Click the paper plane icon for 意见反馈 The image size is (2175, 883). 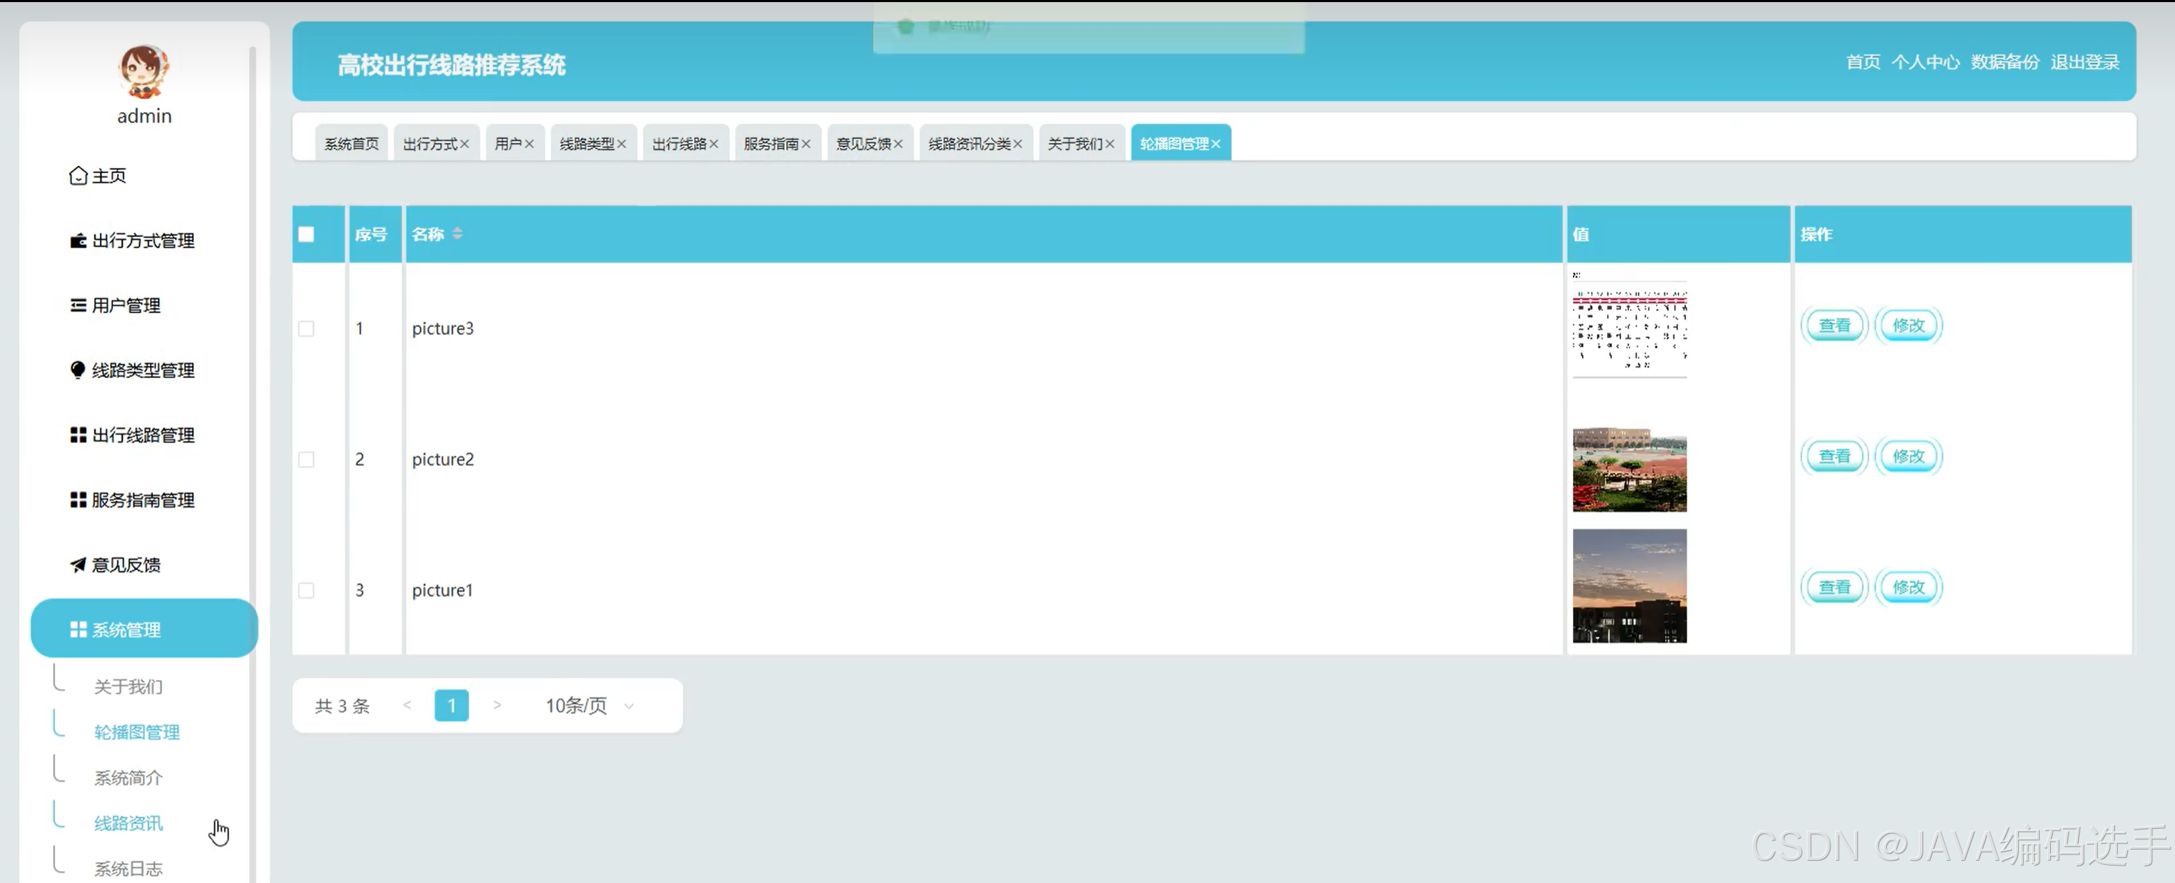coord(77,565)
